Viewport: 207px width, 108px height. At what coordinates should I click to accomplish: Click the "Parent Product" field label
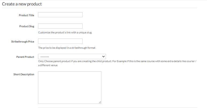pyautogui.click(x=25, y=57)
